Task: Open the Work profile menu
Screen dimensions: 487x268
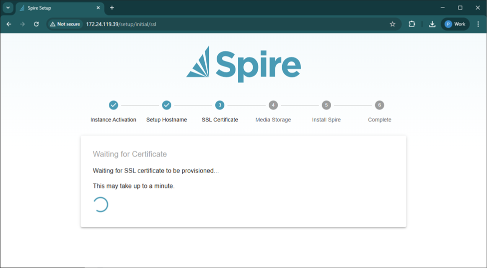Action: point(455,24)
